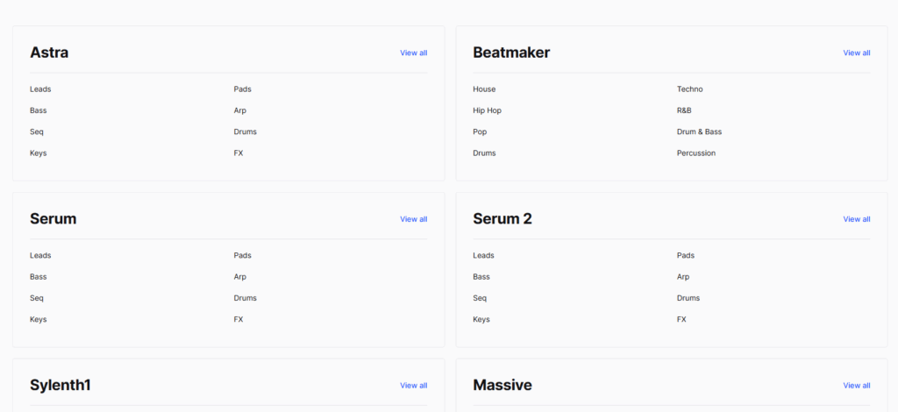Click the Massive heading
The width and height of the screenshot is (898, 412).
tap(502, 386)
